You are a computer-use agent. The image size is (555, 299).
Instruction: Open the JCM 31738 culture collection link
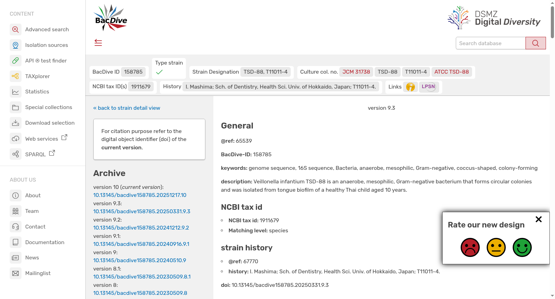coord(356,72)
